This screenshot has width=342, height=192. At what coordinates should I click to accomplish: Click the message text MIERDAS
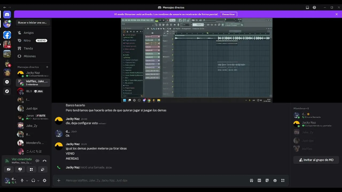tap(72, 159)
